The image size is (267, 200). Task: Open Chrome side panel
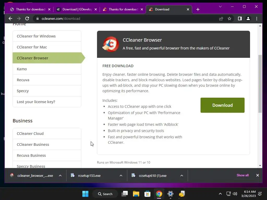pos(240,18)
